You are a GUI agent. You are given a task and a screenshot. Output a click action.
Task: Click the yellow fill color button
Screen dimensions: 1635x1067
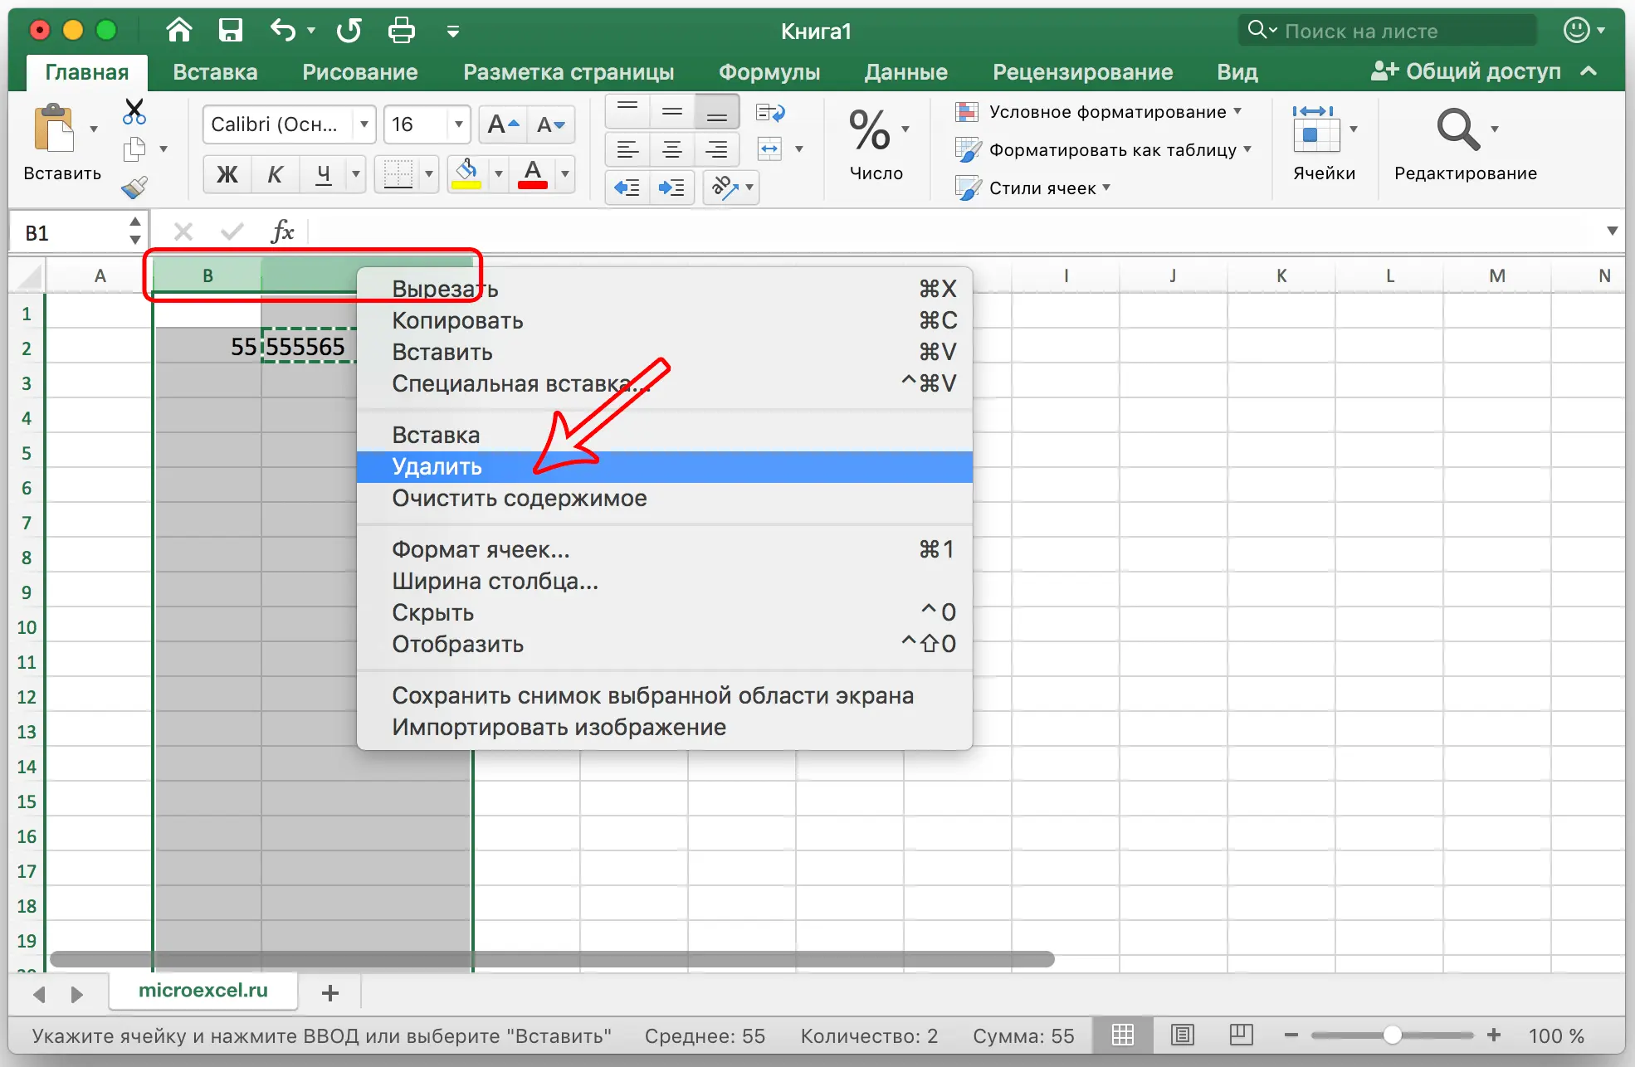point(466,174)
